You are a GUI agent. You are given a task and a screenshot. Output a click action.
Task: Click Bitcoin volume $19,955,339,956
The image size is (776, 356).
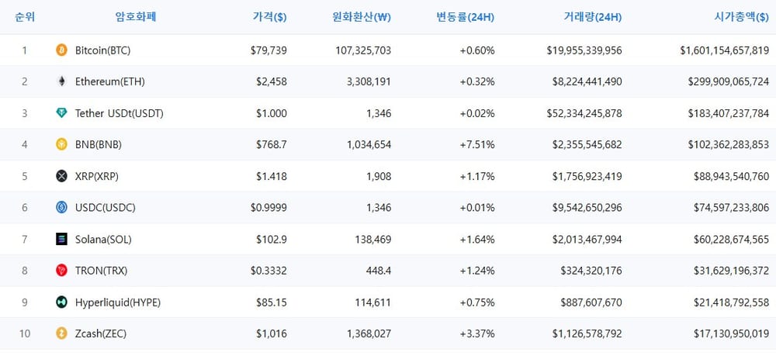click(584, 50)
